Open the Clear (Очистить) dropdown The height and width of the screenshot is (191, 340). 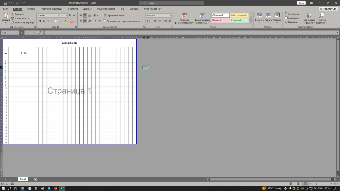tap(292, 22)
